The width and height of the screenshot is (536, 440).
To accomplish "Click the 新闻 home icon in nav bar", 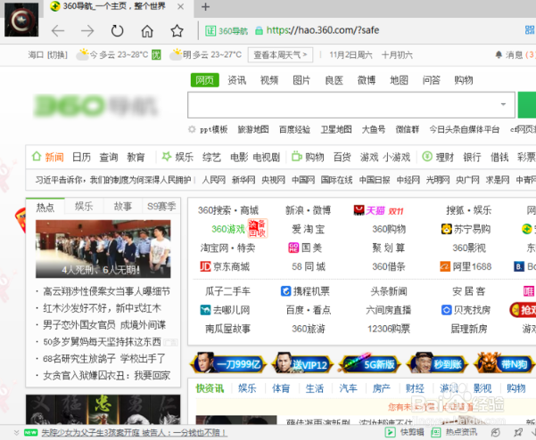I will click(37, 157).
